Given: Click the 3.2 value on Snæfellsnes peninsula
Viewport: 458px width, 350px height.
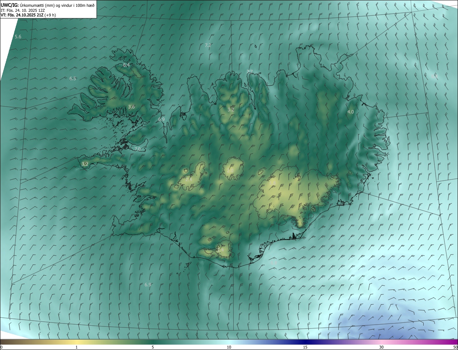Looking at the screenshot, I should click(85, 164).
